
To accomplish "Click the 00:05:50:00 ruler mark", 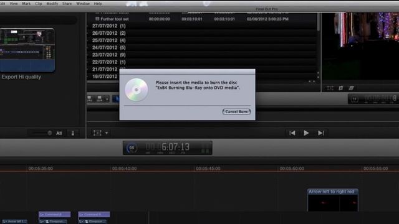I will (x=292, y=169).
